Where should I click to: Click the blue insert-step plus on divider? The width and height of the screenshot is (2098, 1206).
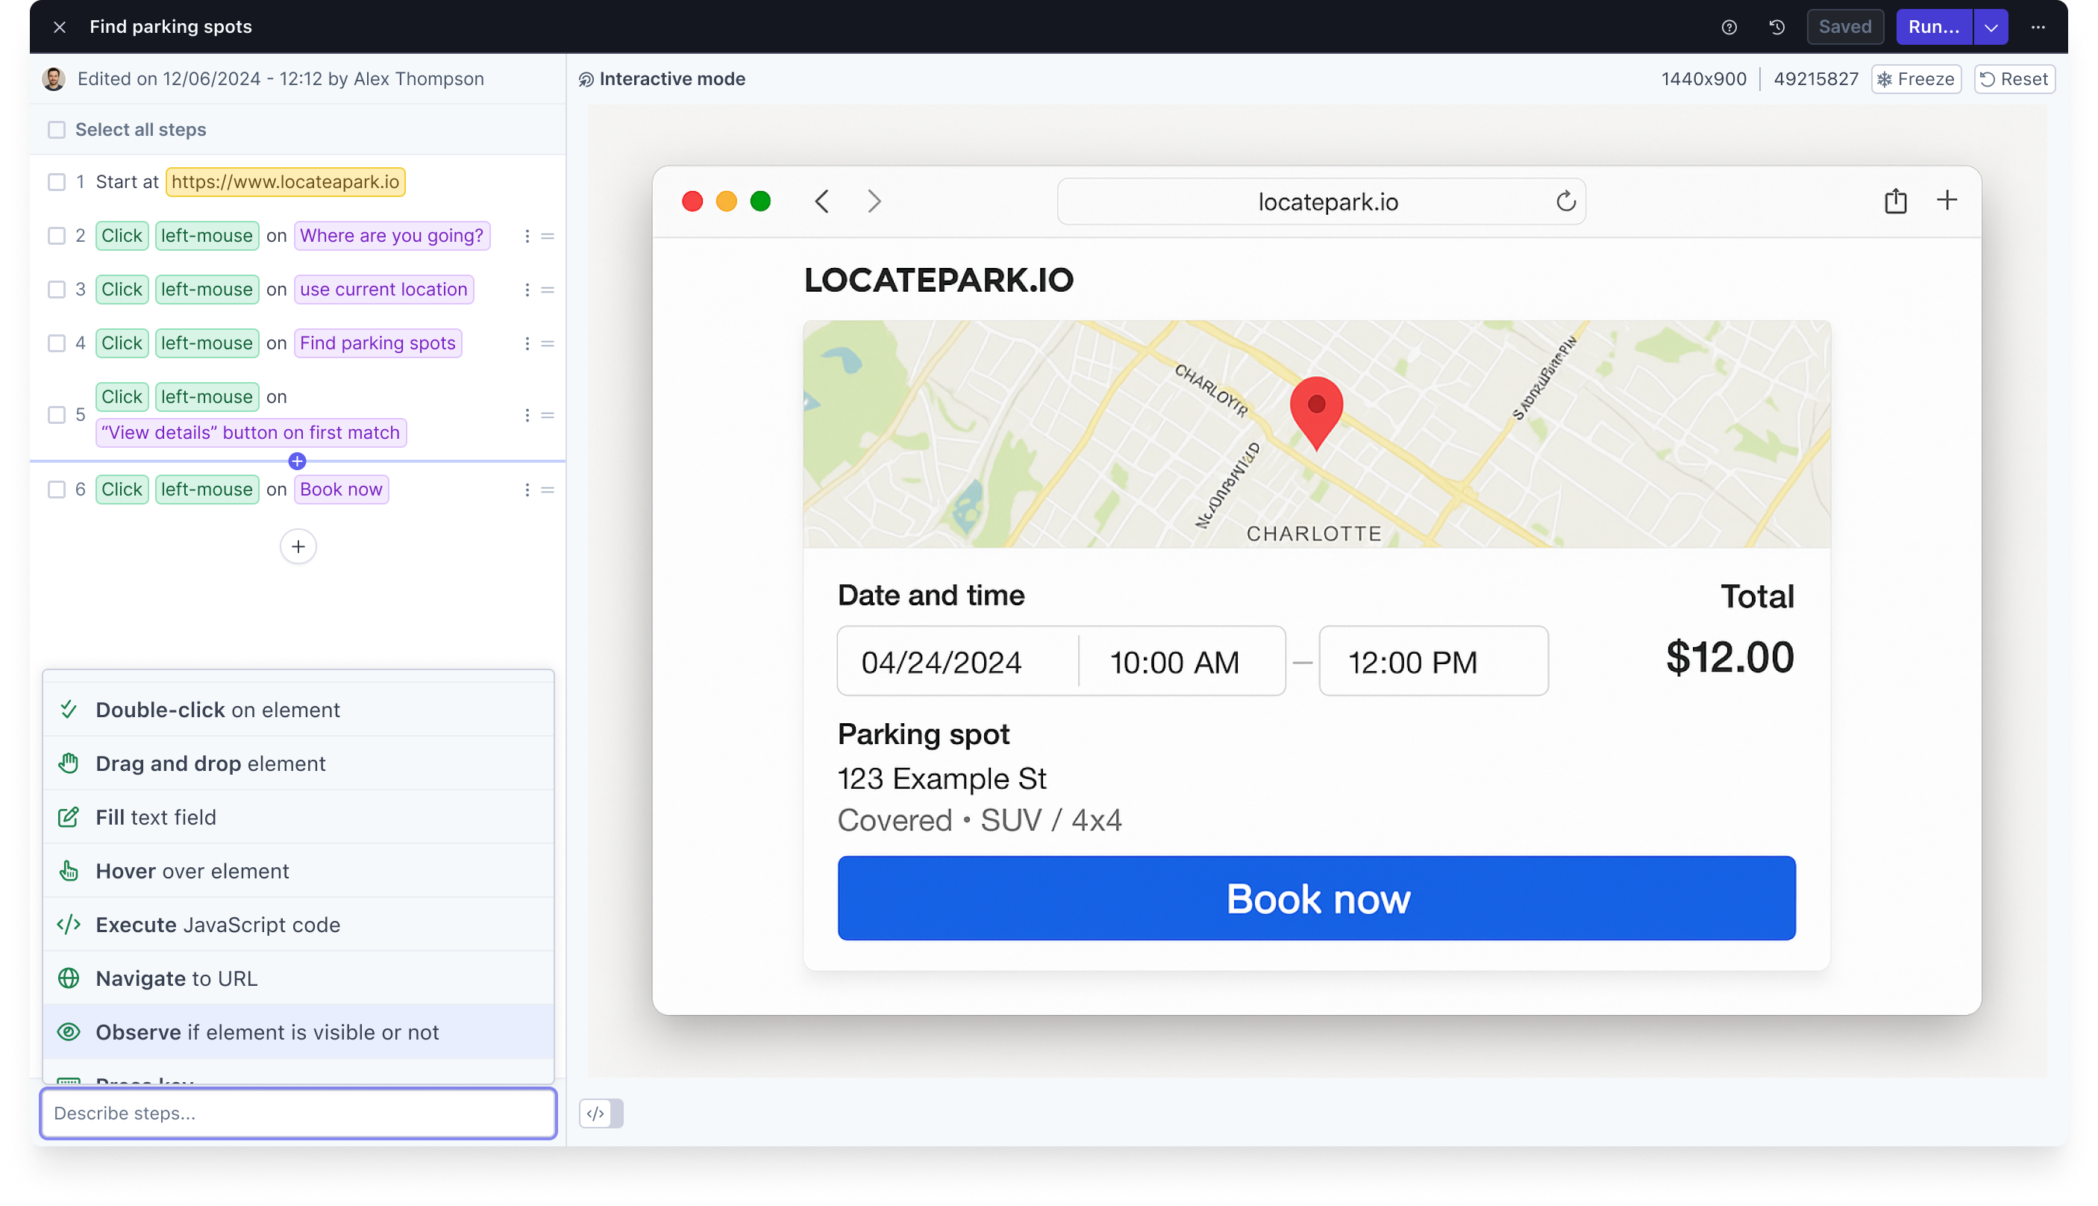(x=297, y=461)
